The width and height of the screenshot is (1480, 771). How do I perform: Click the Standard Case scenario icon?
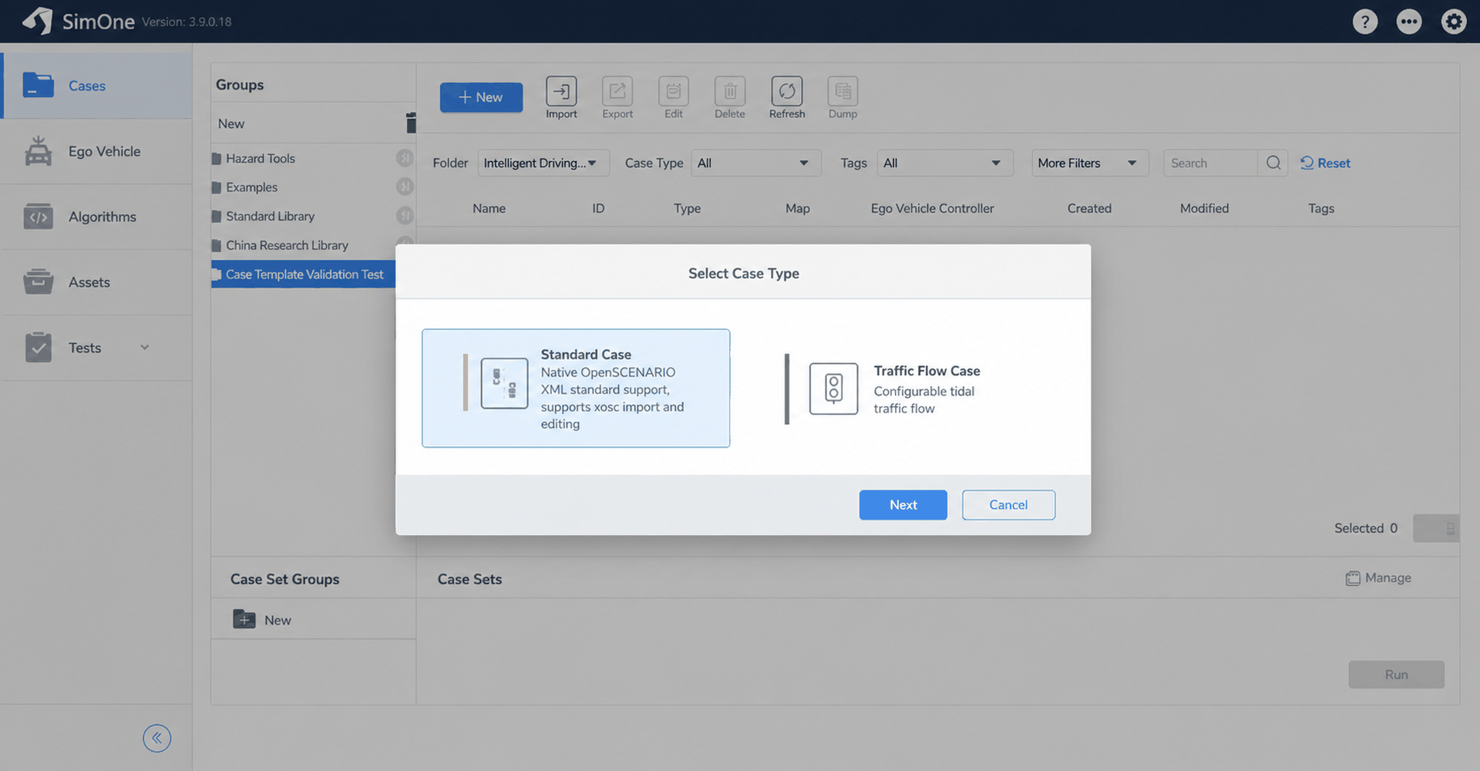click(x=504, y=383)
